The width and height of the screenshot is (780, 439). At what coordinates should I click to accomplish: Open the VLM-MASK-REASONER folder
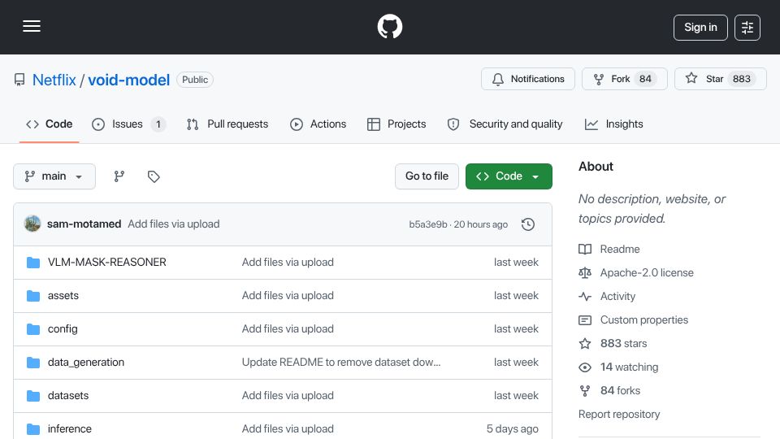coord(107,263)
